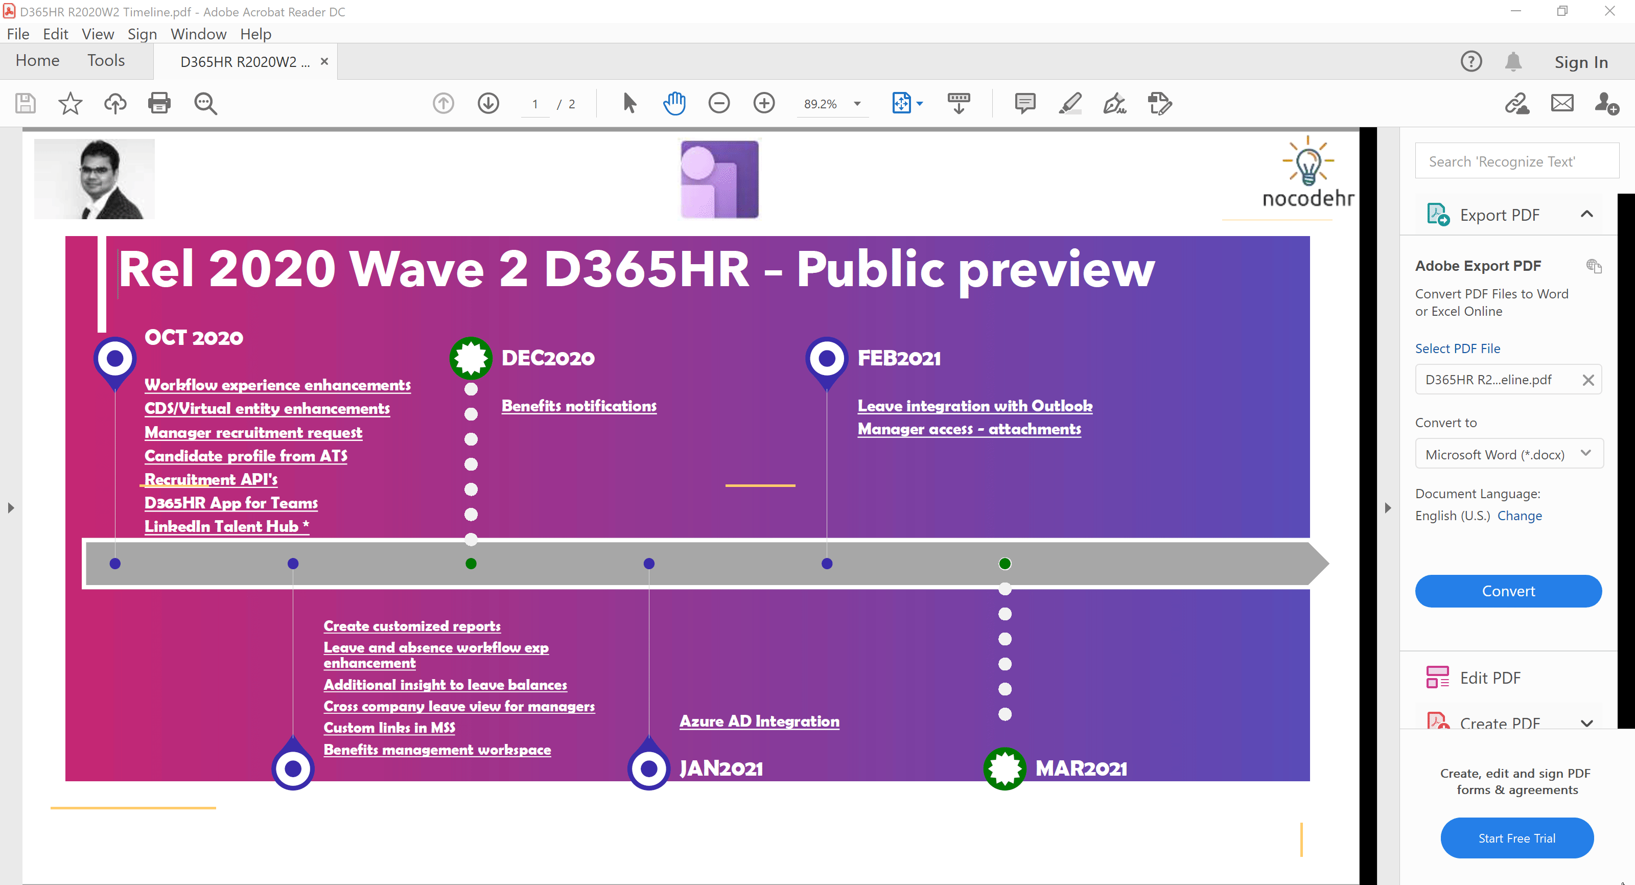The height and width of the screenshot is (885, 1635).
Task: Add a sticky note comment
Action: (1025, 103)
